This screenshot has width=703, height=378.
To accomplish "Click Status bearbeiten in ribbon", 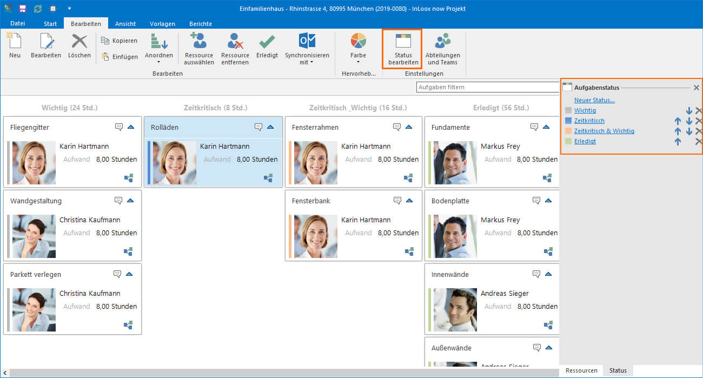I will tap(403, 49).
